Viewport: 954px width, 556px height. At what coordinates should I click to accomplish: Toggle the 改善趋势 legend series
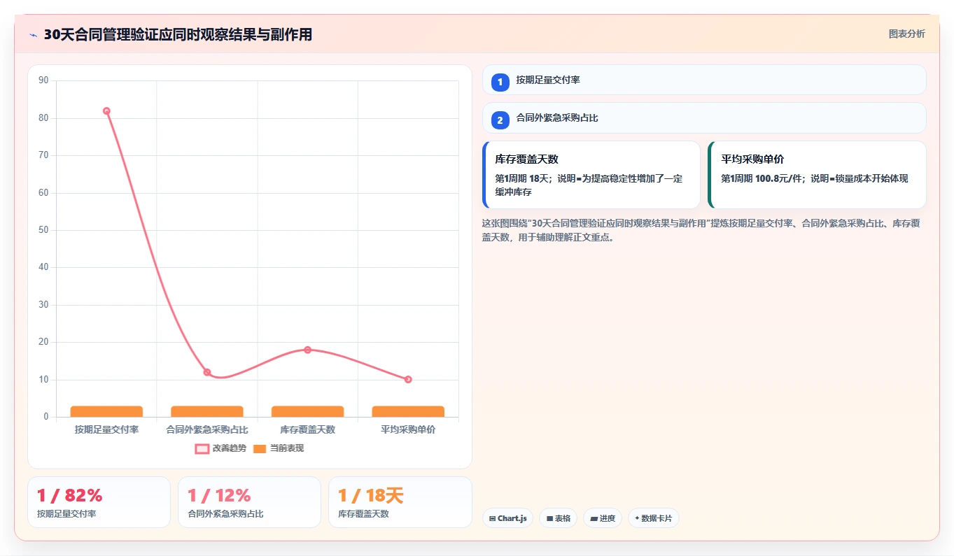pyautogui.click(x=220, y=448)
